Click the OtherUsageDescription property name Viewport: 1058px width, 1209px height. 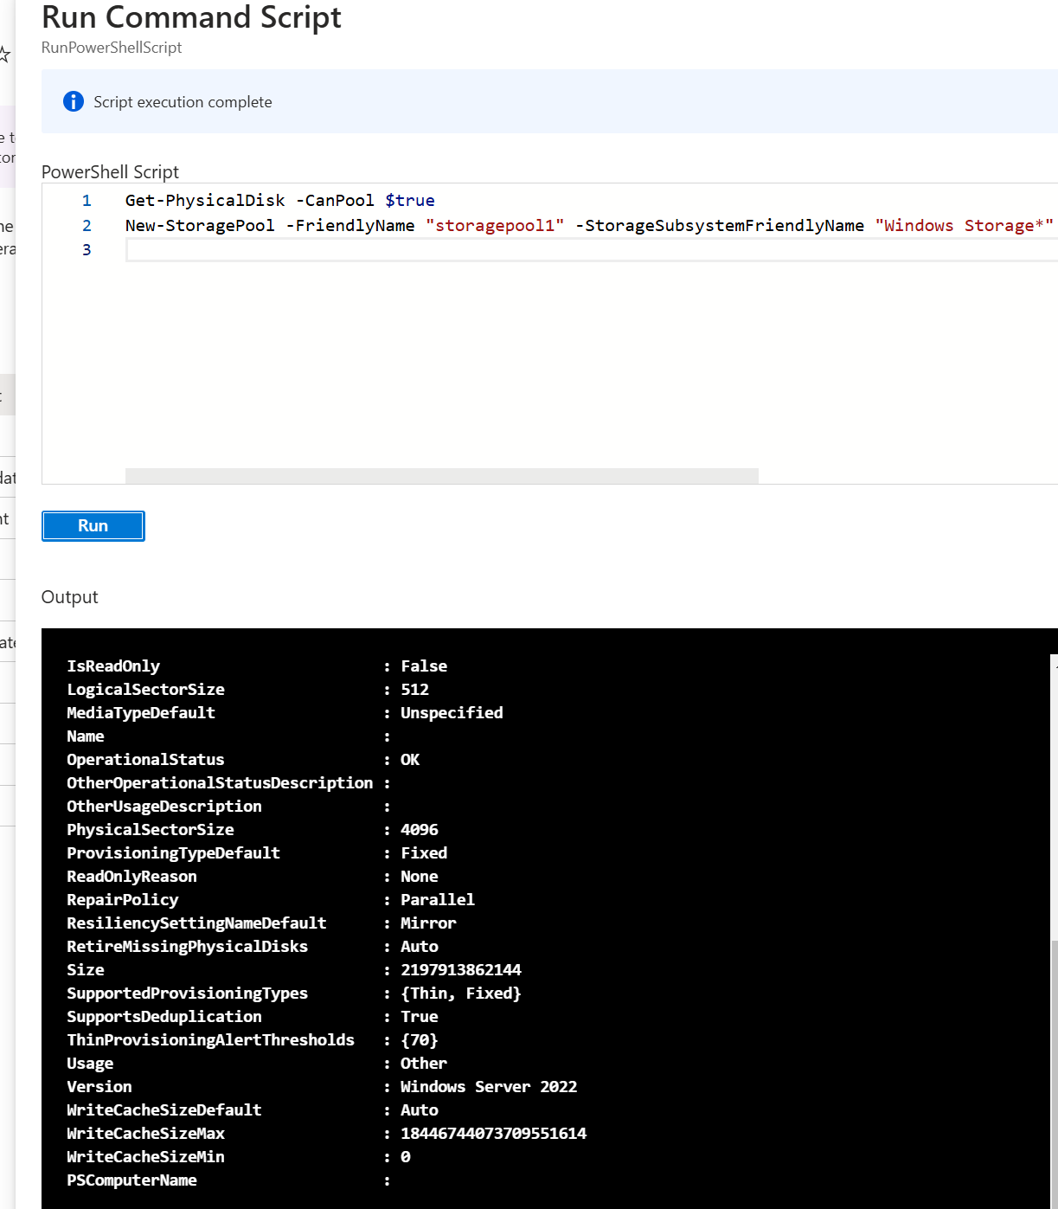click(164, 807)
